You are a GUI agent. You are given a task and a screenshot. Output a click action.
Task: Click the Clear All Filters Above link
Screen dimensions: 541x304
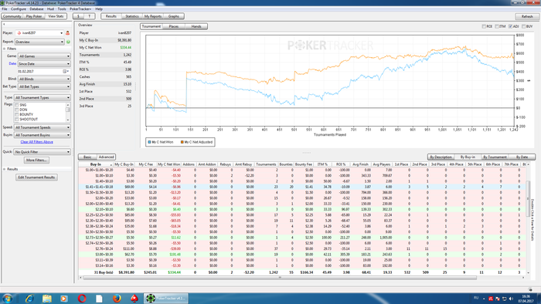[x=36, y=142]
